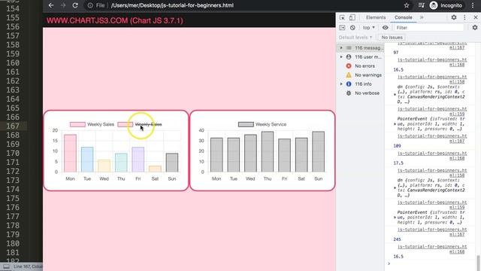Reload the page with the refresh icon
This screenshot has width=481, height=271.
(75, 5)
